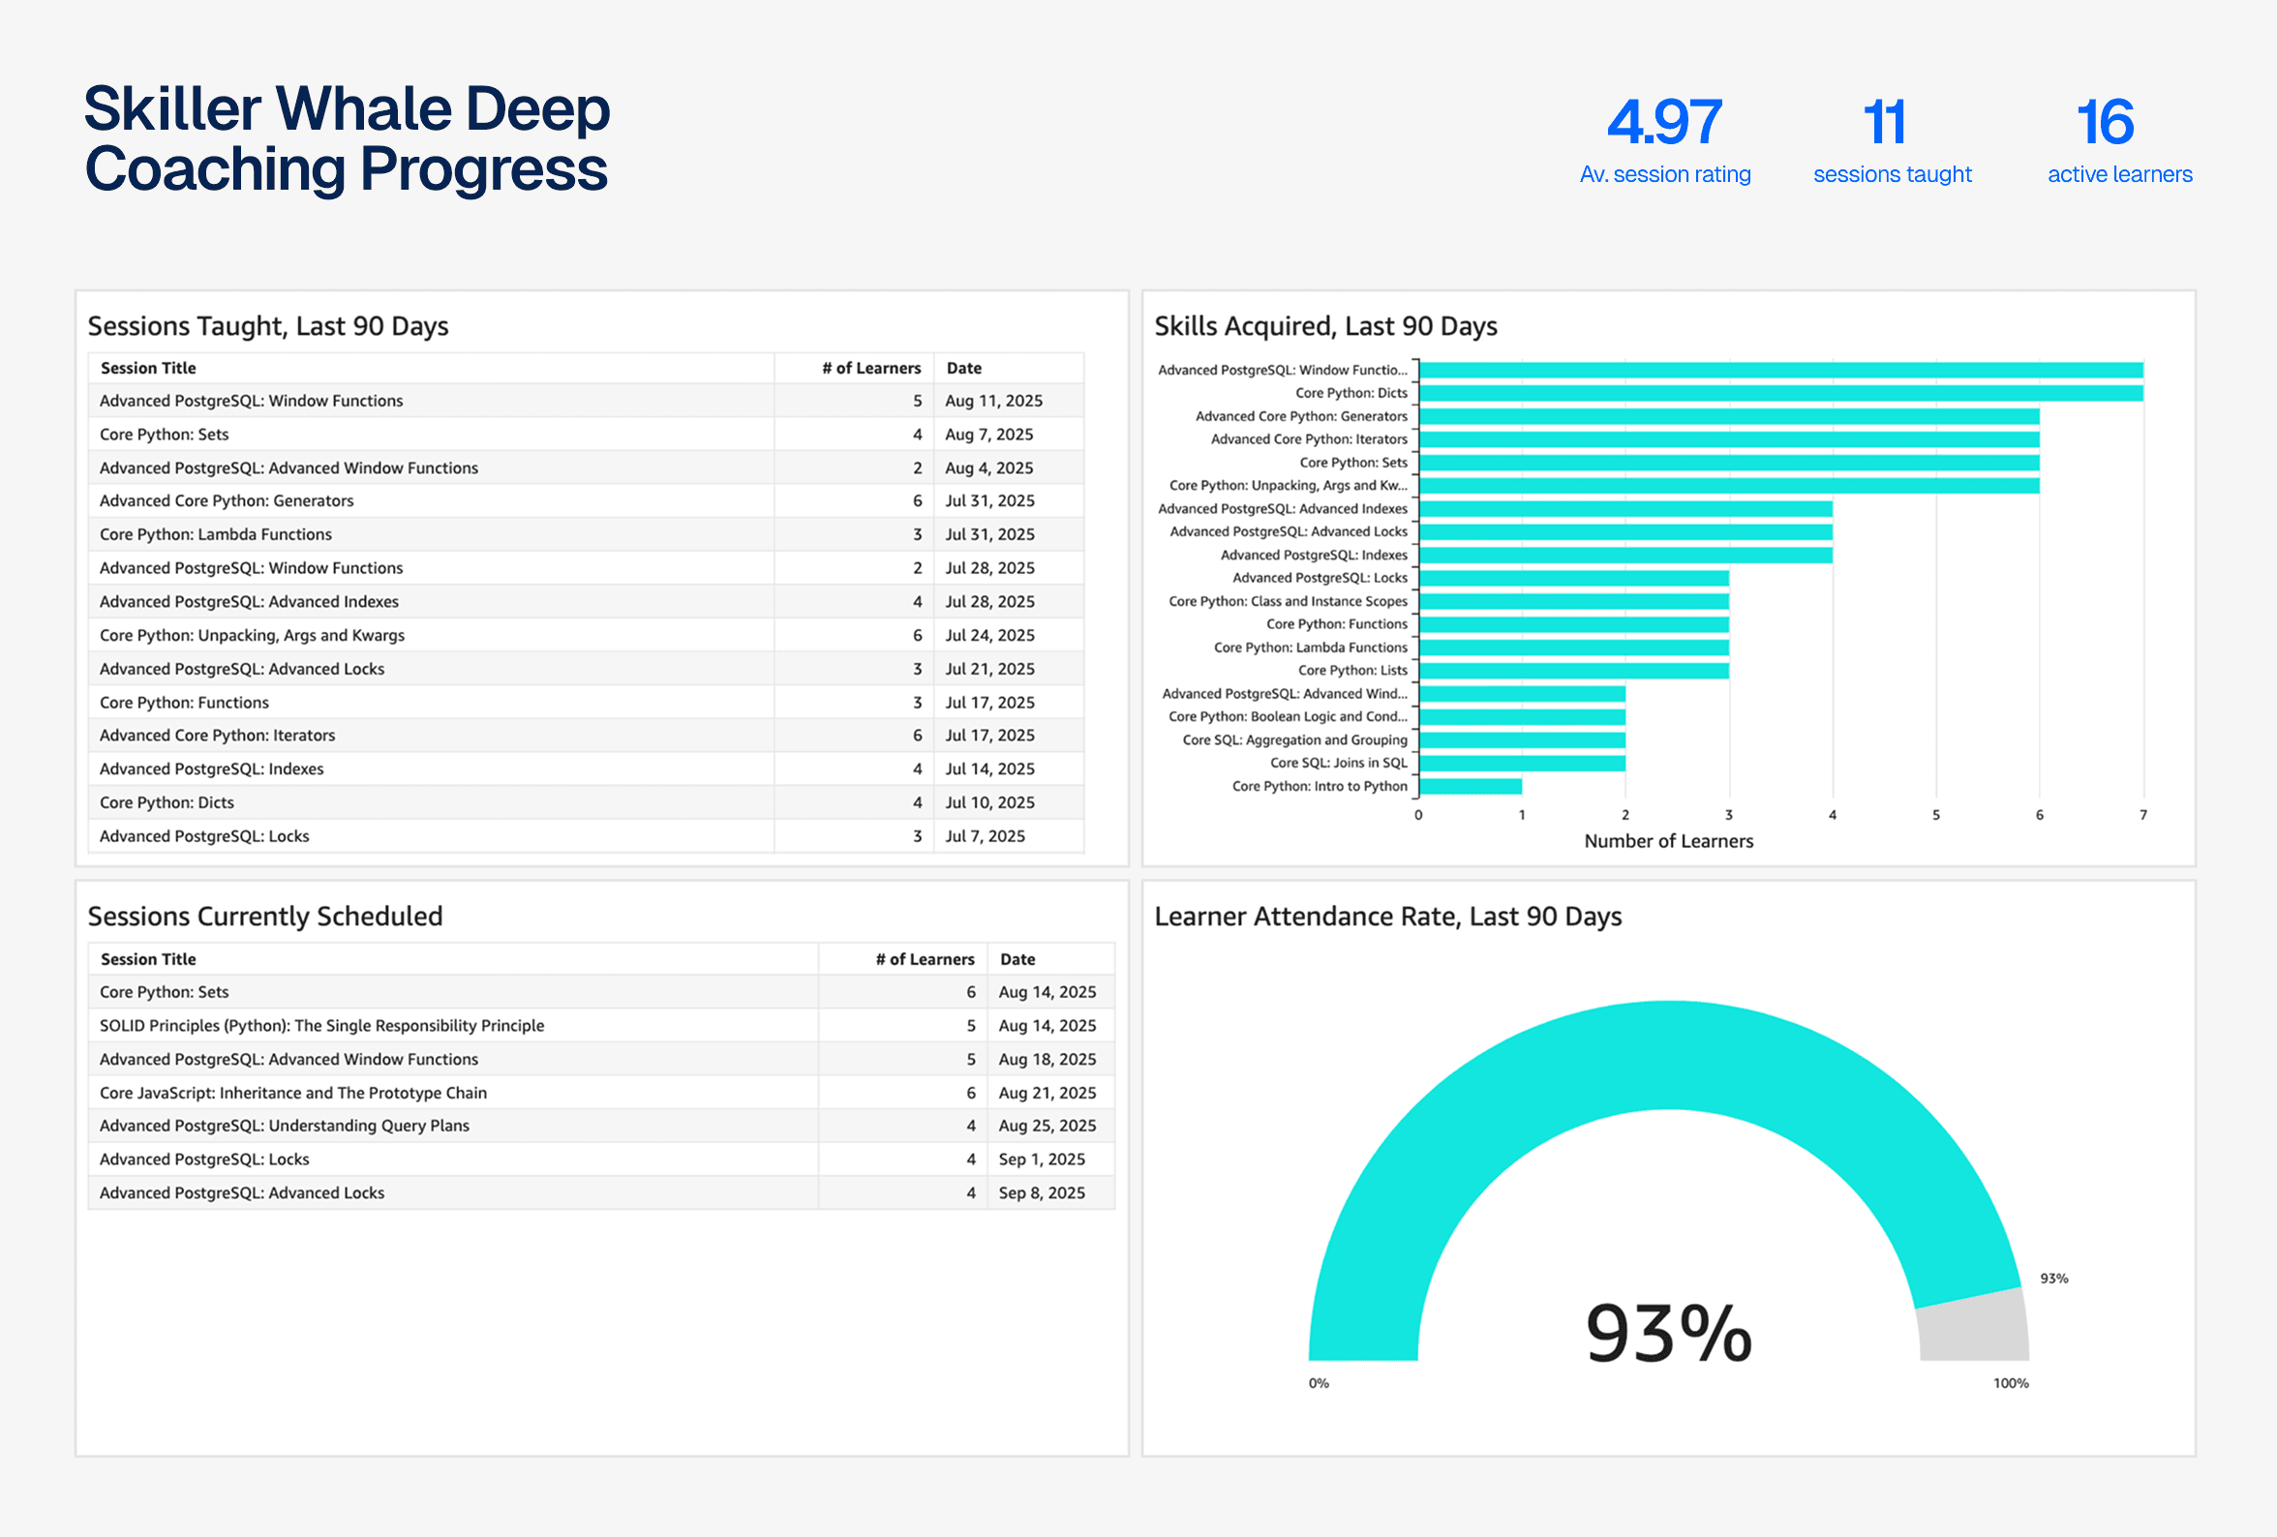Click the 4.97 average session rating stat
This screenshot has width=2277, height=1537.
tap(1663, 123)
